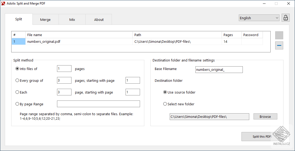Image resolution: width=295 pixels, height=151 pixels.
Task: Click row number 1 cell in file list
Action: (19, 41)
